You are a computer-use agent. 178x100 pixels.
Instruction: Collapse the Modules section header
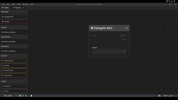pos(14,12)
